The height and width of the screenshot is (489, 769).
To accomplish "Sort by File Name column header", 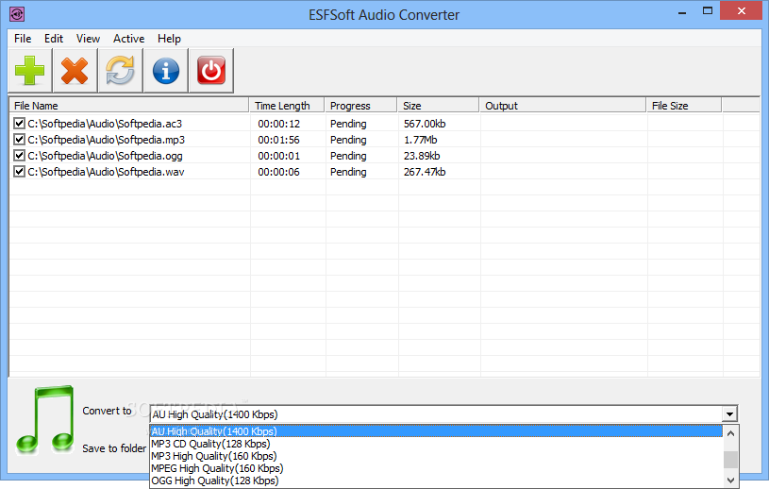I will [129, 106].
